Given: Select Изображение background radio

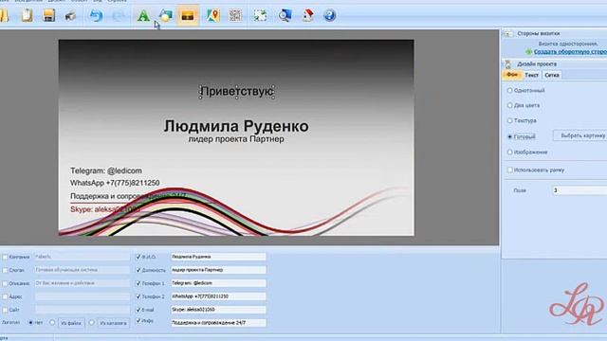Looking at the screenshot, I should click(x=510, y=152).
